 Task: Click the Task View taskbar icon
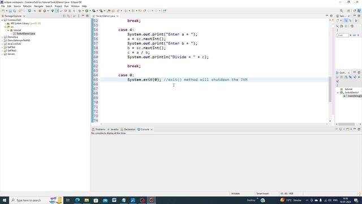click(x=68, y=200)
